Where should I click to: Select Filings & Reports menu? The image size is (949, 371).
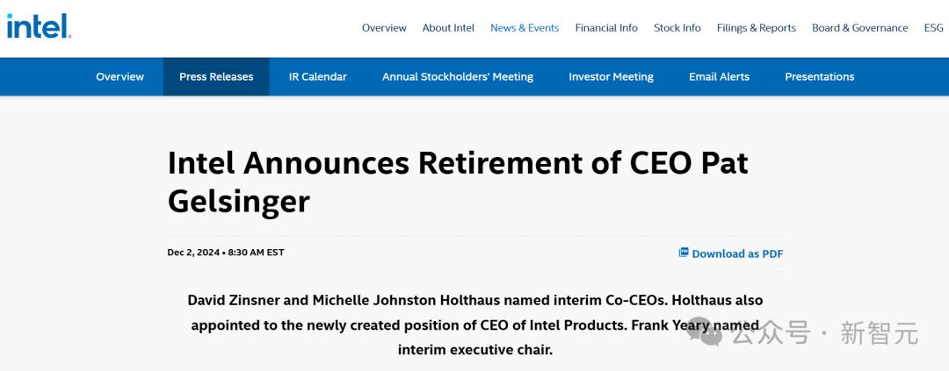pos(757,28)
